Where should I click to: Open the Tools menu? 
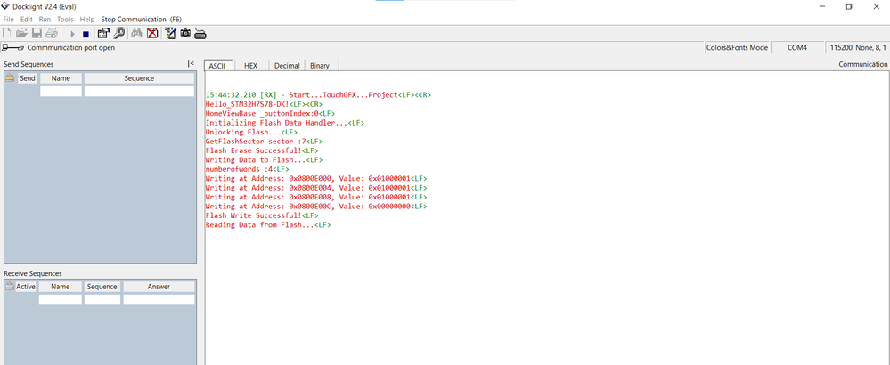click(65, 20)
